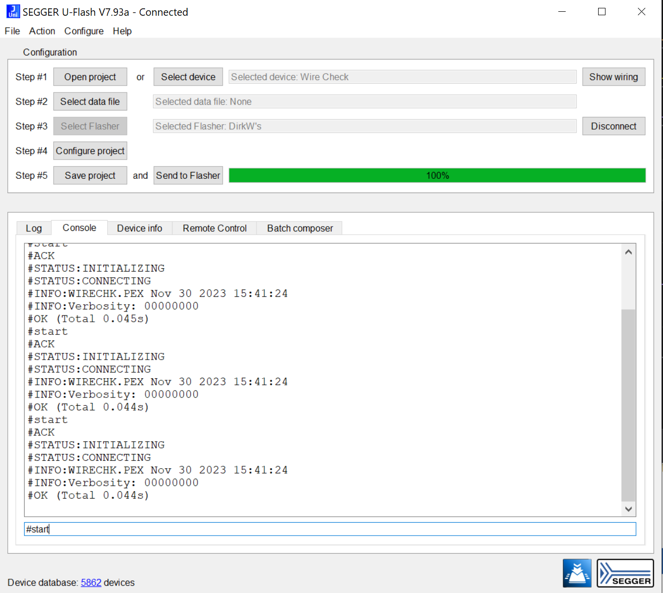Click the Open project button
Image resolution: width=663 pixels, height=593 pixels.
pyautogui.click(x=90, y=77)
